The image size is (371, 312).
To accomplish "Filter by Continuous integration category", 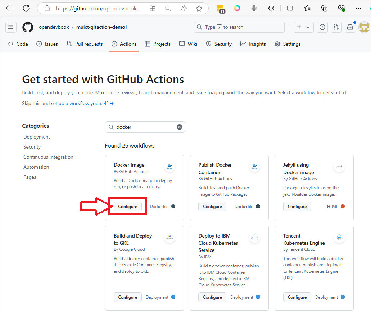I will coord(48,157).
